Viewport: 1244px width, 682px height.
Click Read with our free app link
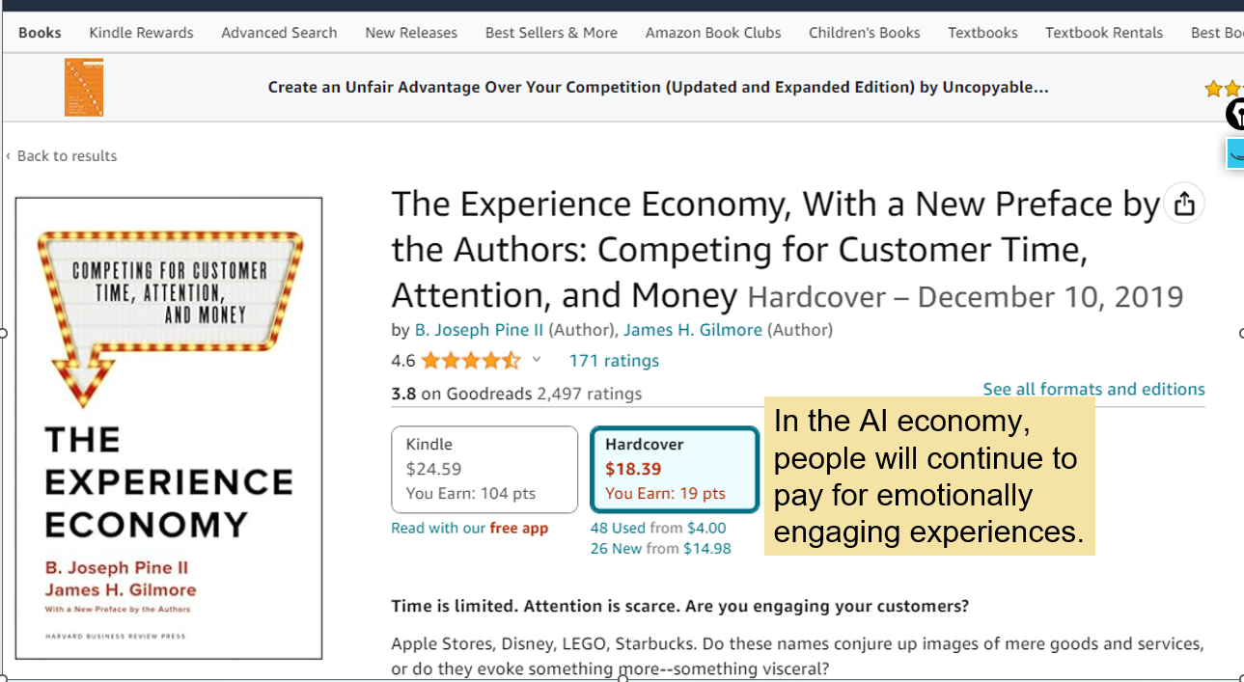[x=469, y=528]
